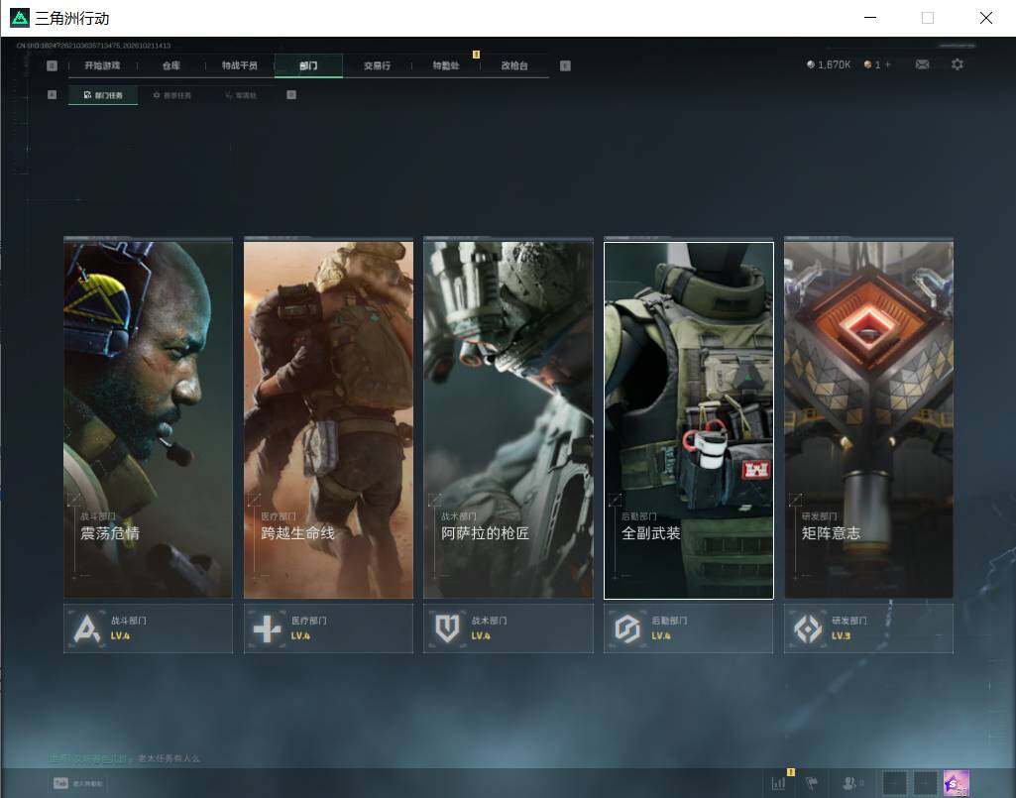Click the 研发部门 LV.3 button

[x=869, y=628]
